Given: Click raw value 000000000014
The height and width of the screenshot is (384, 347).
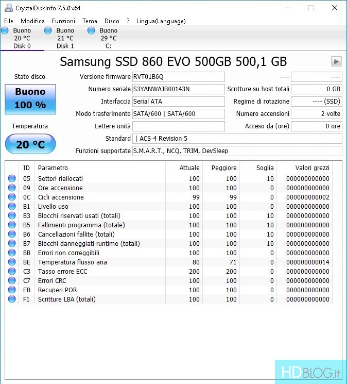Looking at the screenshot, I should click(308, 262).
